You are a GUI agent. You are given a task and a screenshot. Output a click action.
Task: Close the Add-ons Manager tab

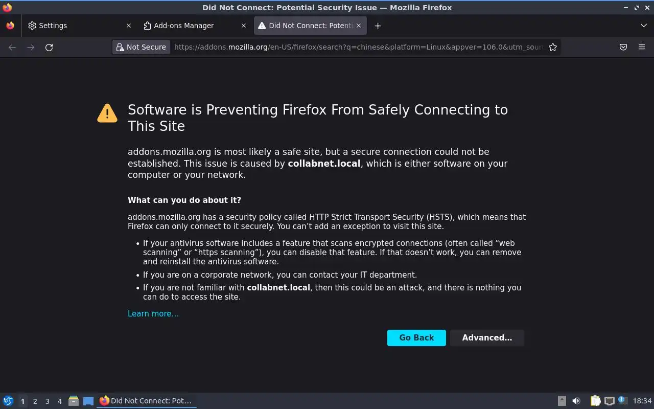[x=243, y=26]
